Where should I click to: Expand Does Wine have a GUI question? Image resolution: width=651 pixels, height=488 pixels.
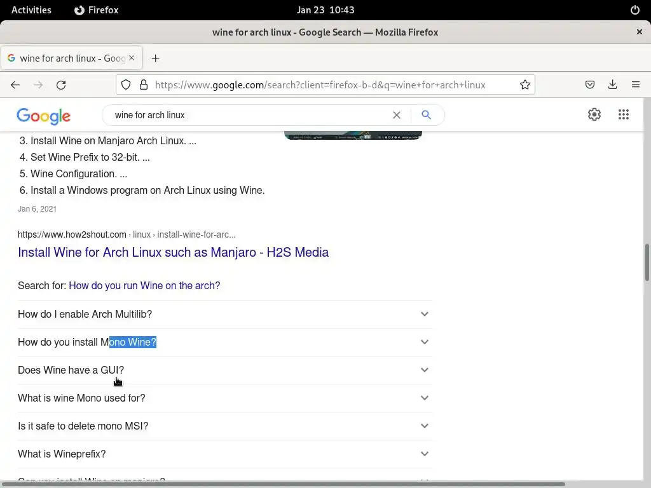224,370
